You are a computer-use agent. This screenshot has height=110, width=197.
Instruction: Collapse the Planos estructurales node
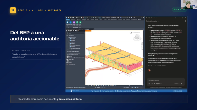[x=67, y=37]
